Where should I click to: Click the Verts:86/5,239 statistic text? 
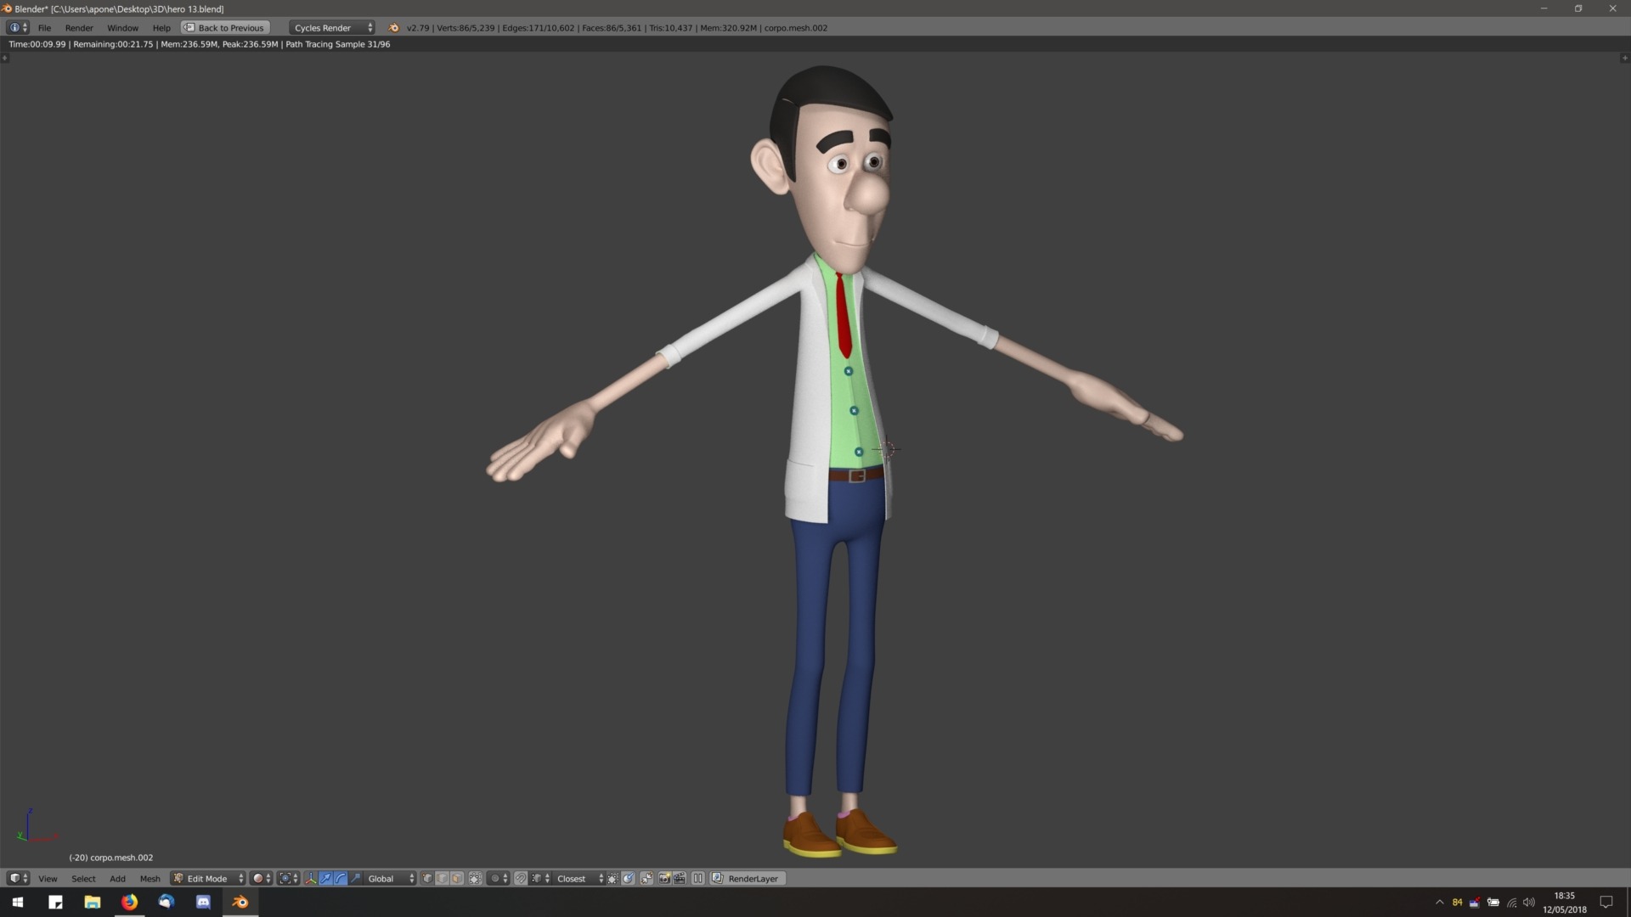[466, 28]
